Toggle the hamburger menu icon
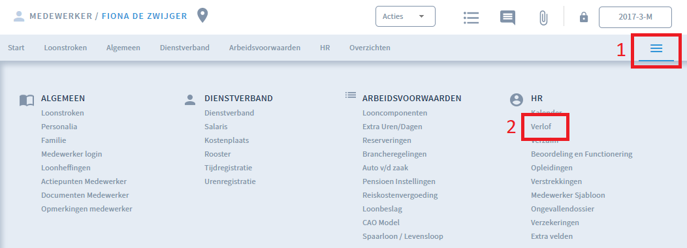 pos(656,48)
